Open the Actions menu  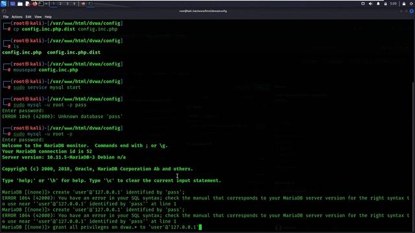pos(17,17)
